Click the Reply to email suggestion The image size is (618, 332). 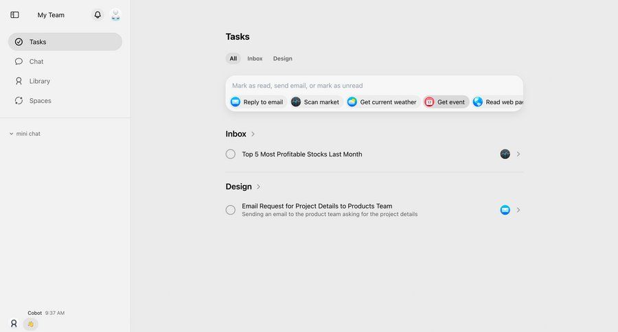(257, 102)
